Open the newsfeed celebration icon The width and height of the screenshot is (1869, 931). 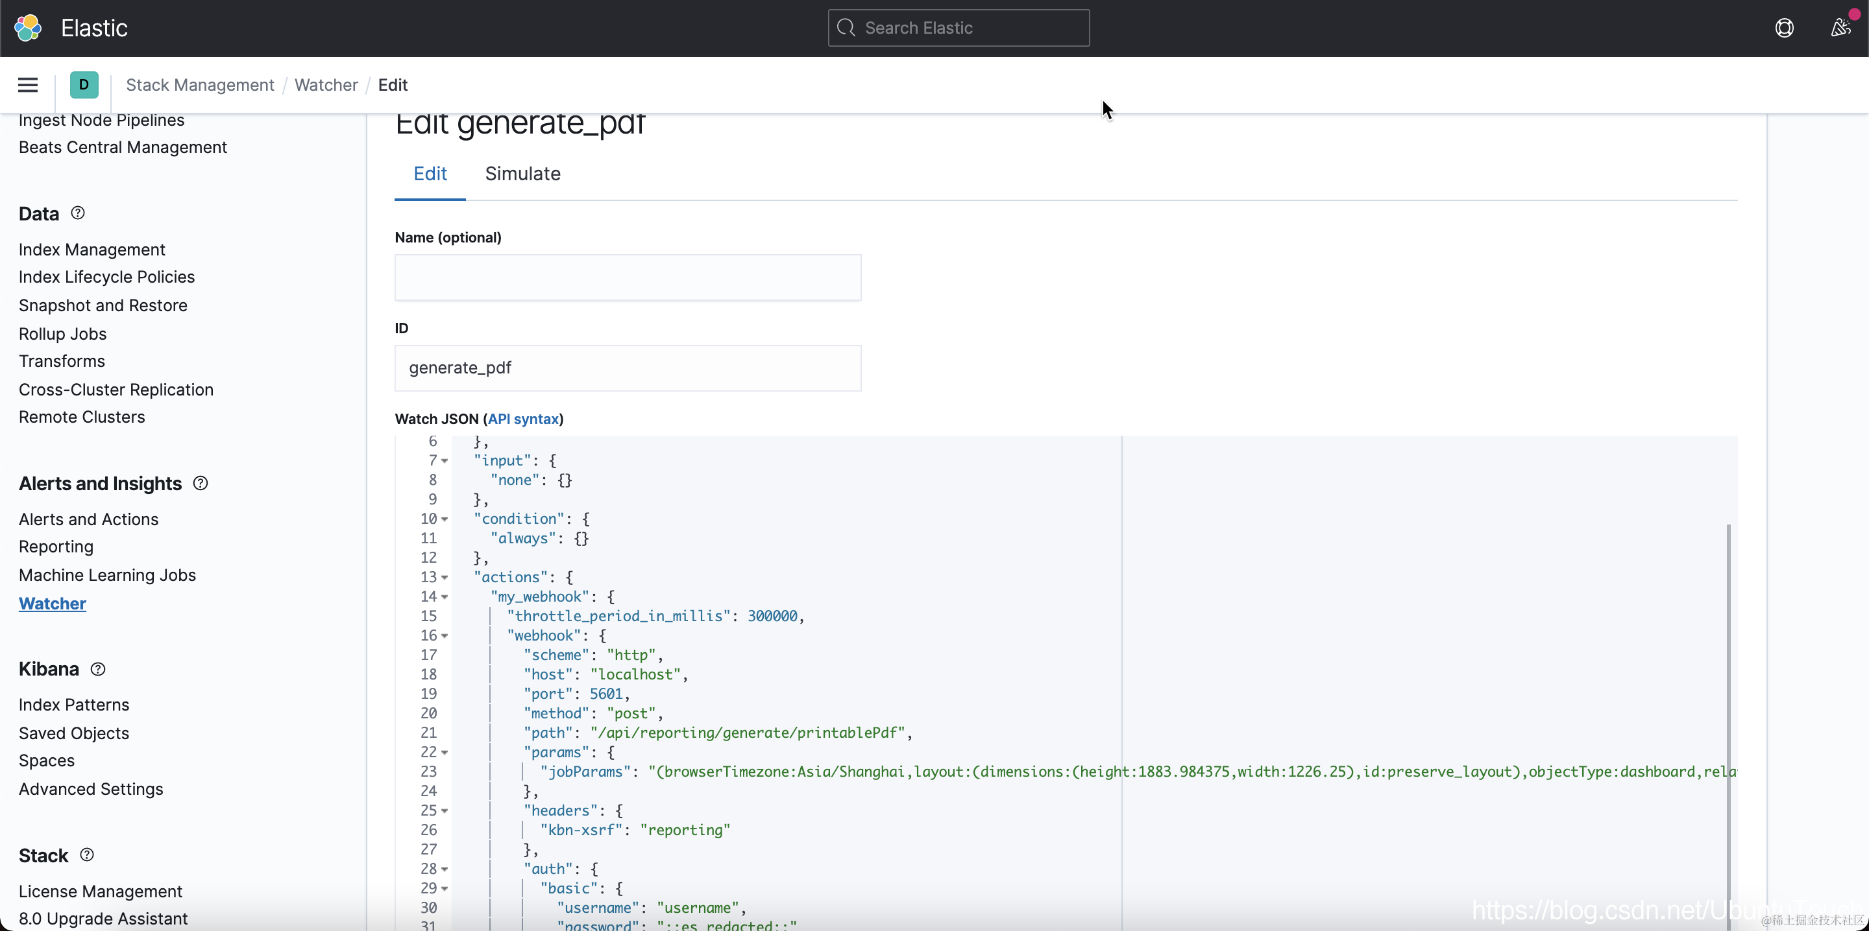point(1840,27)
